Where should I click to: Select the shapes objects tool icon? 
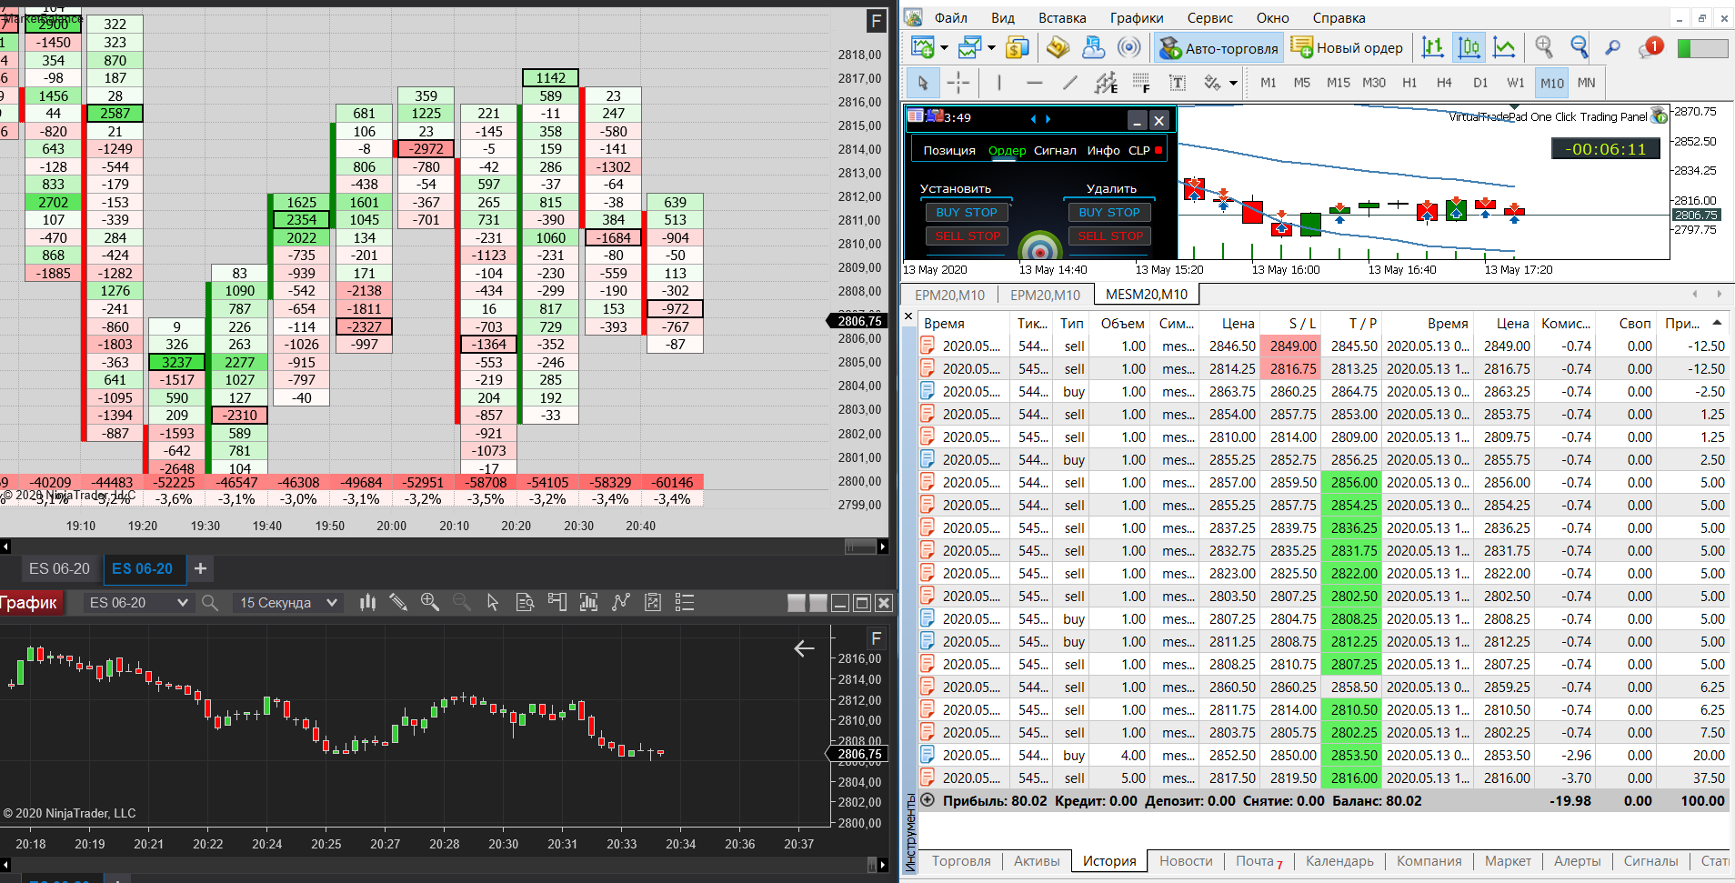coord(1212,83)
